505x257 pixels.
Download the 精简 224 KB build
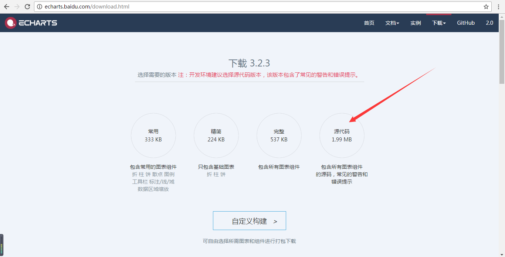(x=216, y=136)
